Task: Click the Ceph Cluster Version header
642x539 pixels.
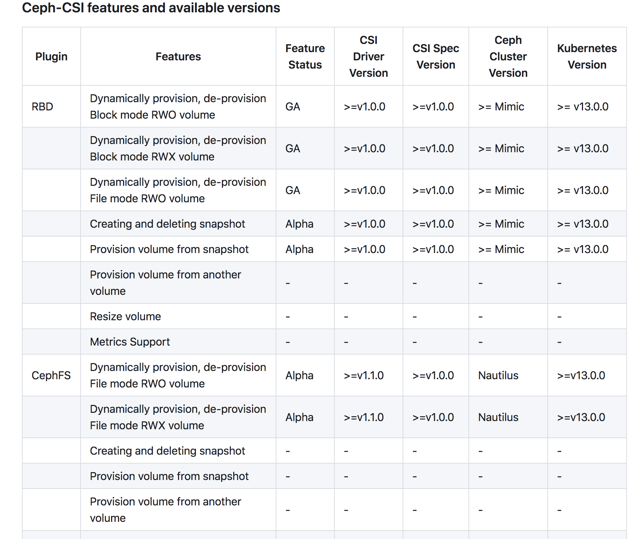Action: (x=508, y=57)
